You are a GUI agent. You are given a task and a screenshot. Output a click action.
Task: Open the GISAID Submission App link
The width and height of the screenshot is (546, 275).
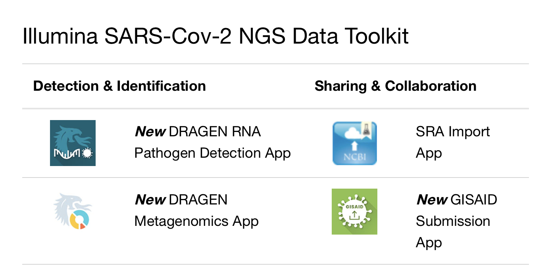(x=456, y=221)
